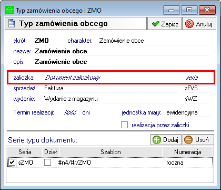Choose the Dokument zaliczkowy placeholder field

coord(110,78)
